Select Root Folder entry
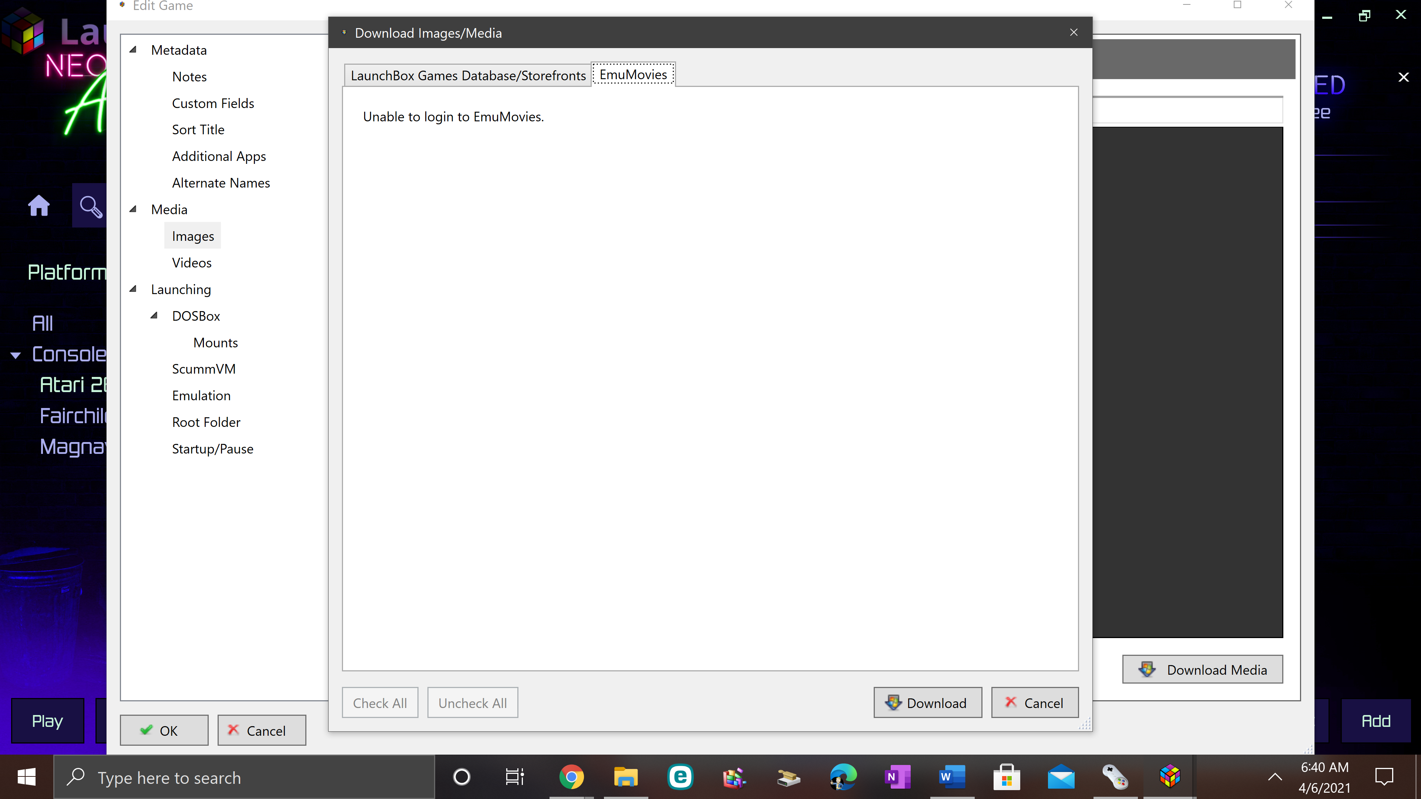Viewport: 1421px width, 799px height. [206, 422]
